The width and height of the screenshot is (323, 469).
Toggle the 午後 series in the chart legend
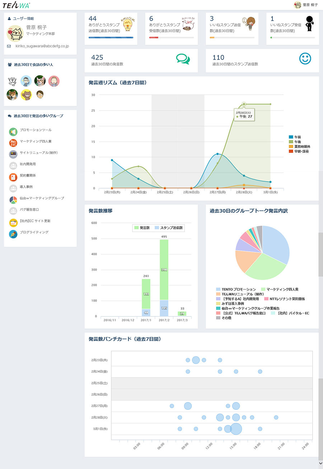tap(295, 142)
